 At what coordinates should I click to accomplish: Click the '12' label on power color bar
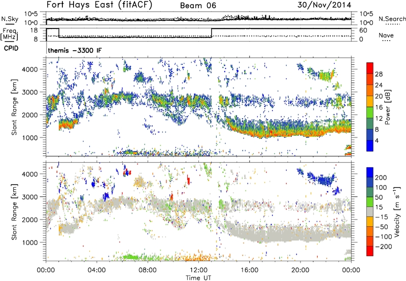tap(379, 119)
